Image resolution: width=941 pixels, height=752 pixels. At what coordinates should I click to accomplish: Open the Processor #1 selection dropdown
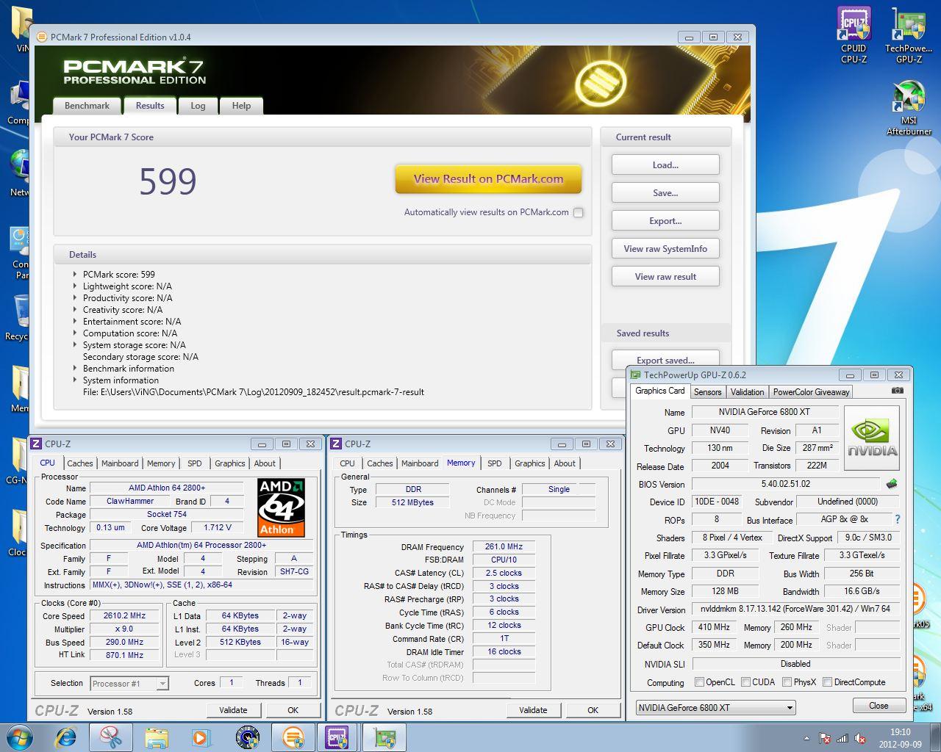pos(129,684)
